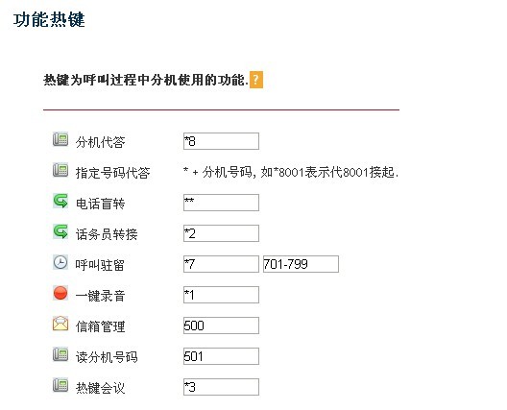Image resolution: width=507 pixels, height=410 pixels.
Task: Click the green arrow icon beside 话务员转接
Action: click(60, 231)
